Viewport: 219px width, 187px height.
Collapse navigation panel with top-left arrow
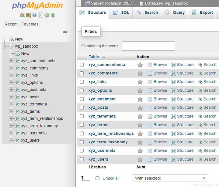click(78, 4)
